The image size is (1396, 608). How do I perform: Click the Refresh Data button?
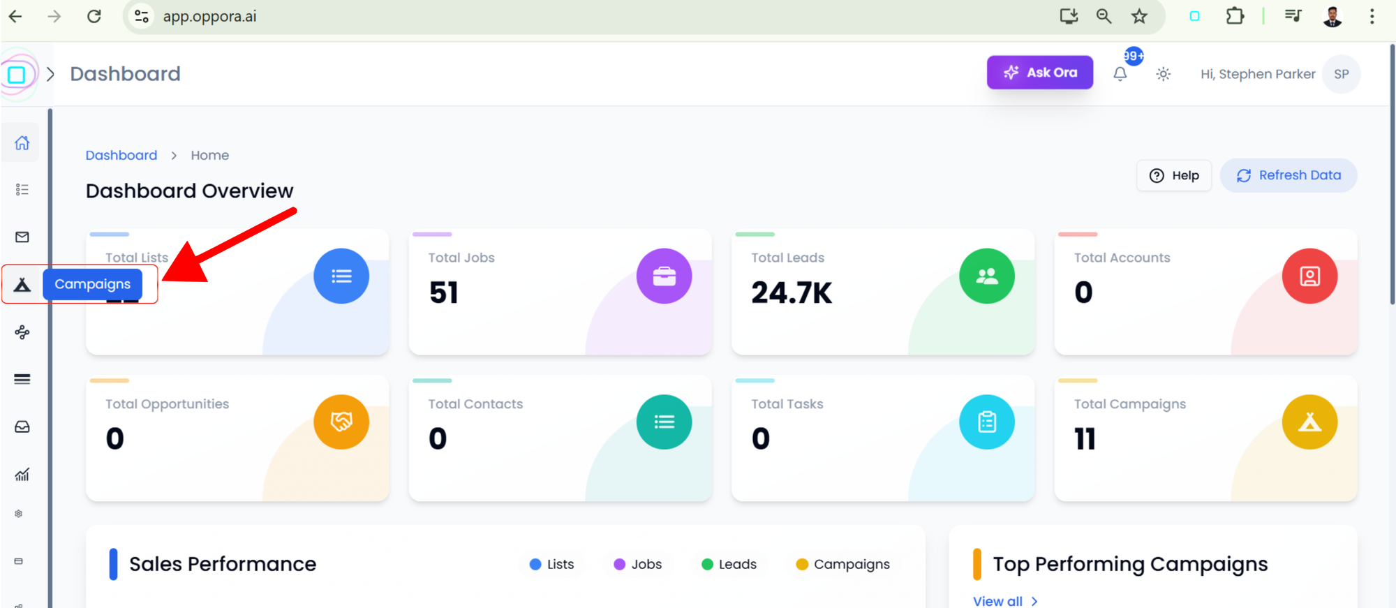click(x=1289, y=175)
